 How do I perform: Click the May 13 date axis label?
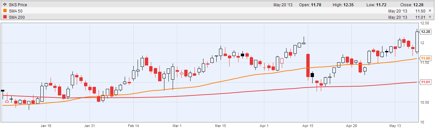pos(395,126)
